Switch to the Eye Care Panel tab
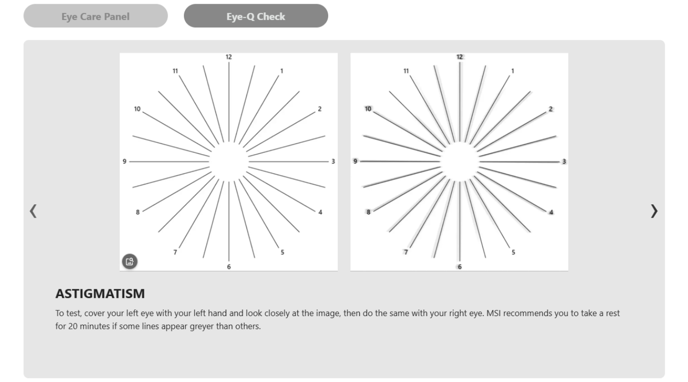 (x=96, y=16)
